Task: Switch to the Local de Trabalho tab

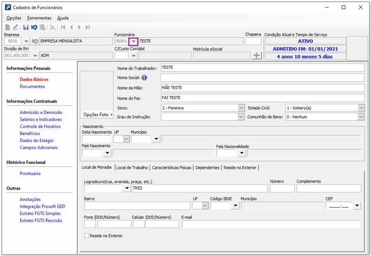Action: pos(132,167)
